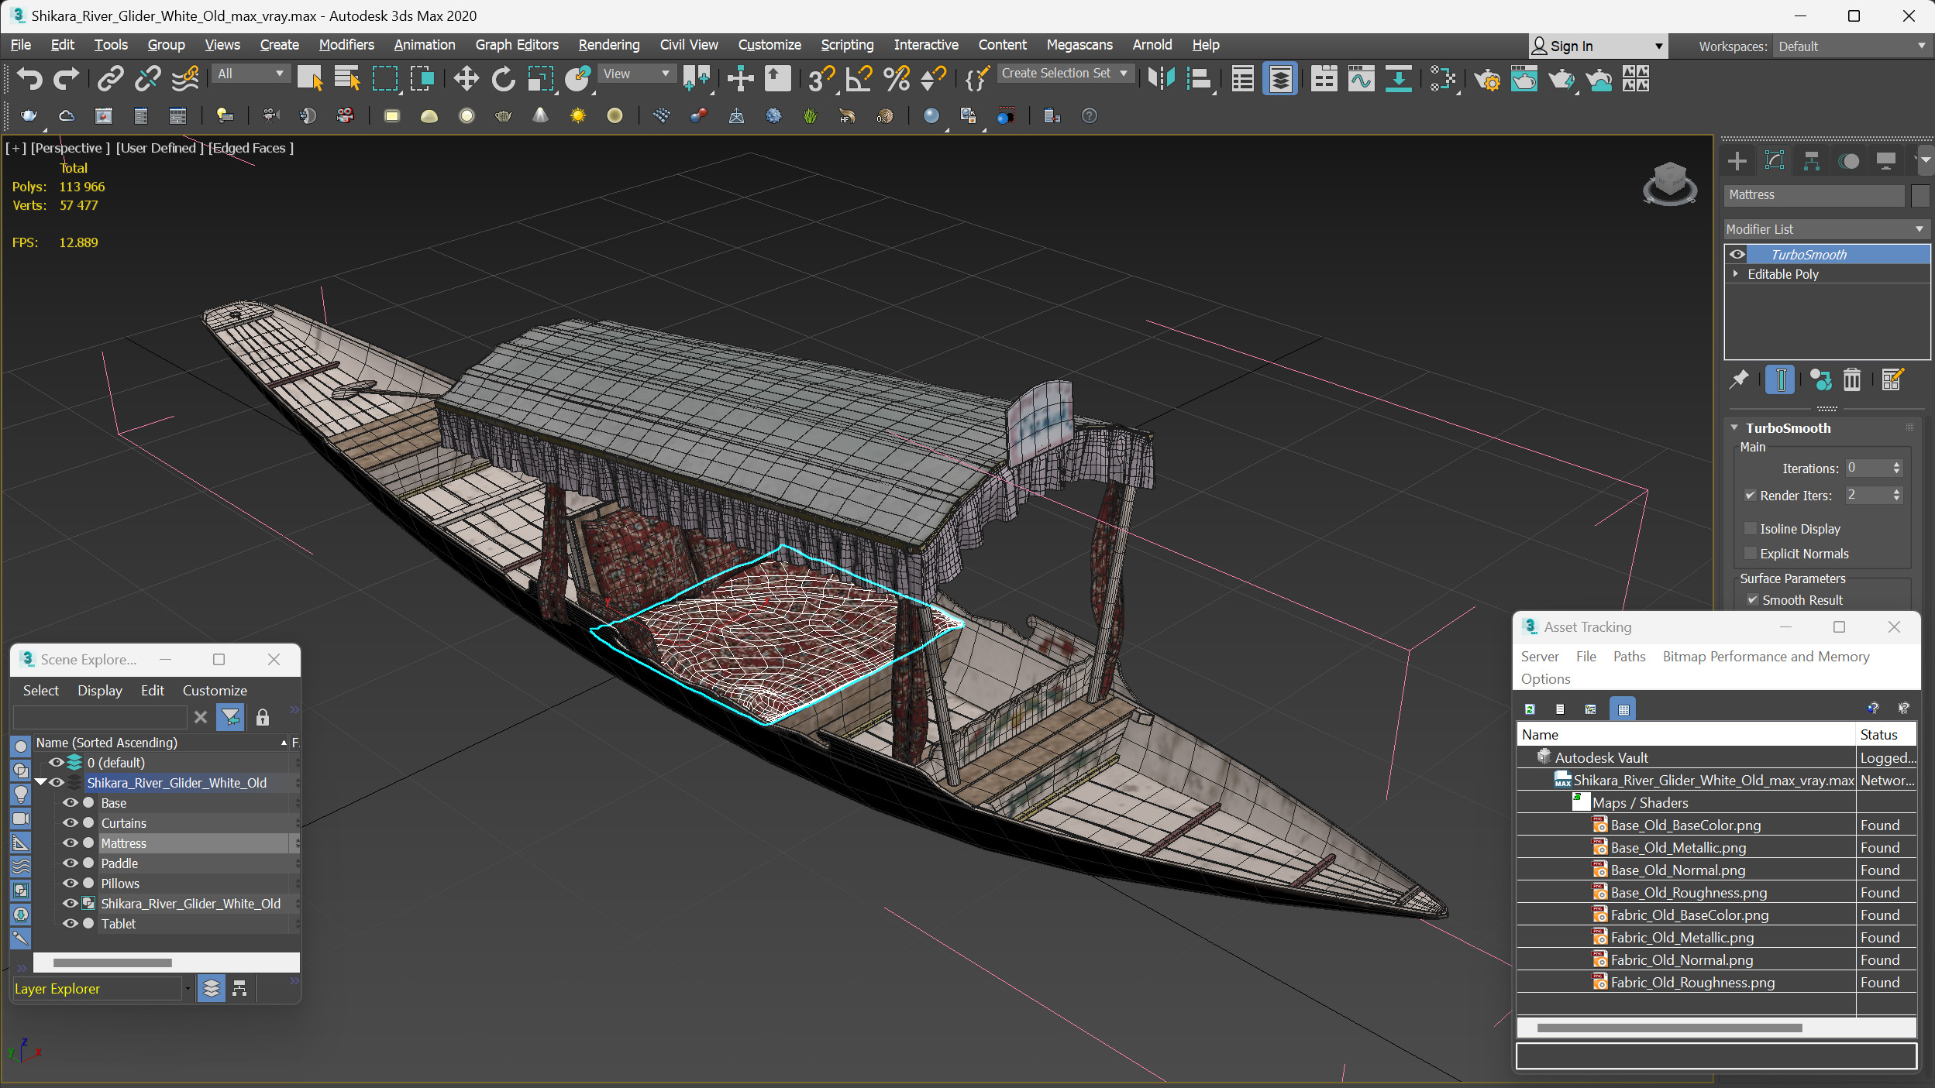This screenshot has width=1935, height=1088.
Task: Enable Isoline Display checkbox
Action: (x=1750, y=529)
